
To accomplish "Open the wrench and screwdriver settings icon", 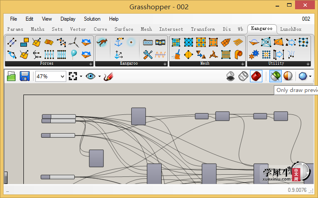I will [x=148, y=55].
